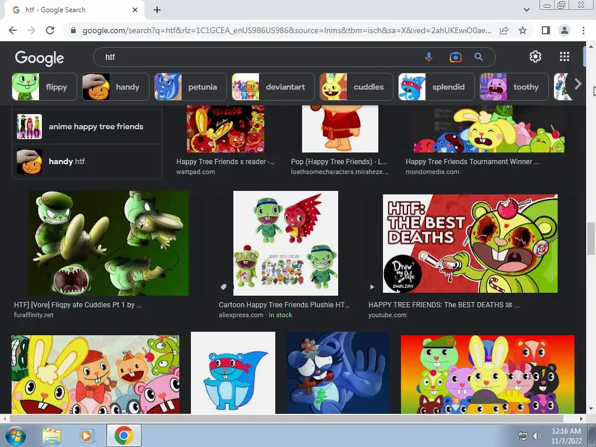The height and width of the screenshot is (447, 596).
Task: Reload the Google search page
Action: 50,30
